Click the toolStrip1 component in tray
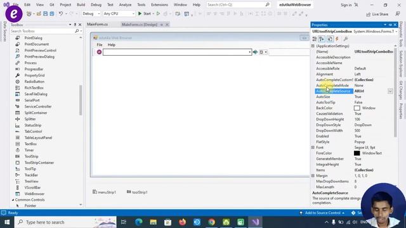406x228 pixels. pyautogui.click(x=137, y=192)
